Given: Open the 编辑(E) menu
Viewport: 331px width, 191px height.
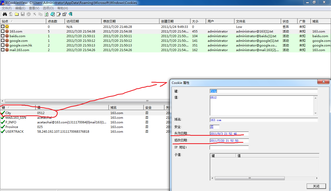Looking at the screenshot, I should pyautogui.click(x=20, y=8).
